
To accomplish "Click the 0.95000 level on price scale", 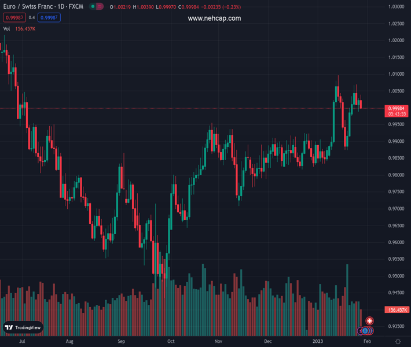I will coord(396,276).
